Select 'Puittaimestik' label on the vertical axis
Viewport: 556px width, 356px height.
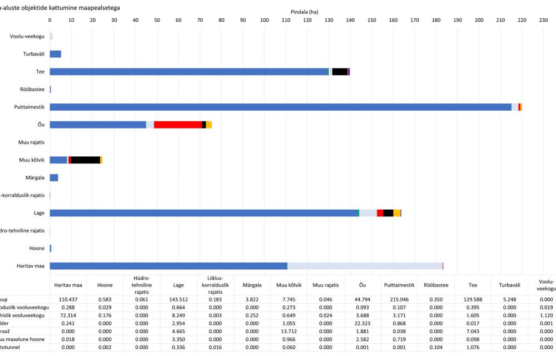coord(29,107)
